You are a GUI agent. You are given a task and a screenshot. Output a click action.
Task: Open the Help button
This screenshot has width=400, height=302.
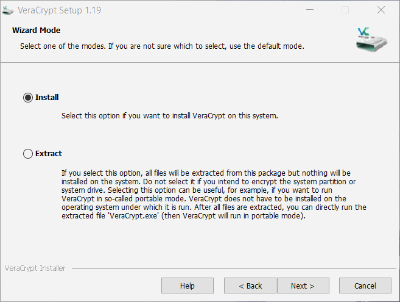[187, 286]
